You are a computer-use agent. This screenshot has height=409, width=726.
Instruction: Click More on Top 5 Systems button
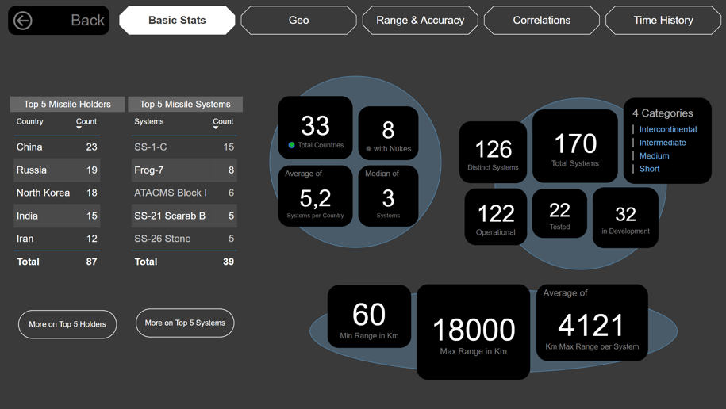[185, 323]
